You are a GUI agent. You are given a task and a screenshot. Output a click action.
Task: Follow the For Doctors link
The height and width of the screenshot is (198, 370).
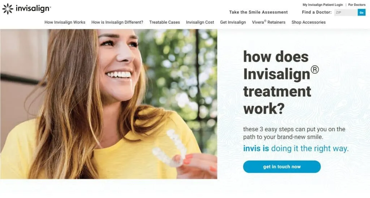click(357, 5)
